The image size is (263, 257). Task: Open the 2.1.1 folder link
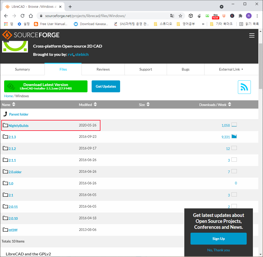(12, 160)
